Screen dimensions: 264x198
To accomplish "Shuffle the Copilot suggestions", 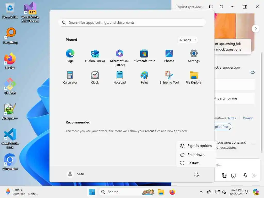I will (252, 72).
